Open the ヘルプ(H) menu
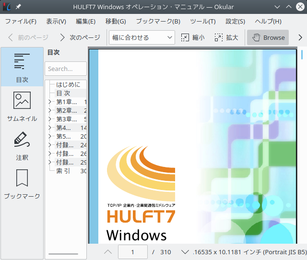The width and height of the screenshot is (307, 260). point(268,21)
